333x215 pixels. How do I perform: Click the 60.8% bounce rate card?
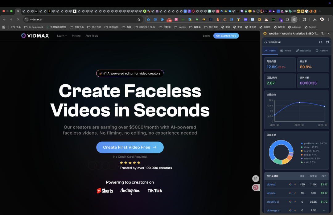pos(313,65)
